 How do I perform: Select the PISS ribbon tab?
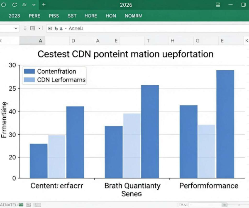click(x=54, y=16)
